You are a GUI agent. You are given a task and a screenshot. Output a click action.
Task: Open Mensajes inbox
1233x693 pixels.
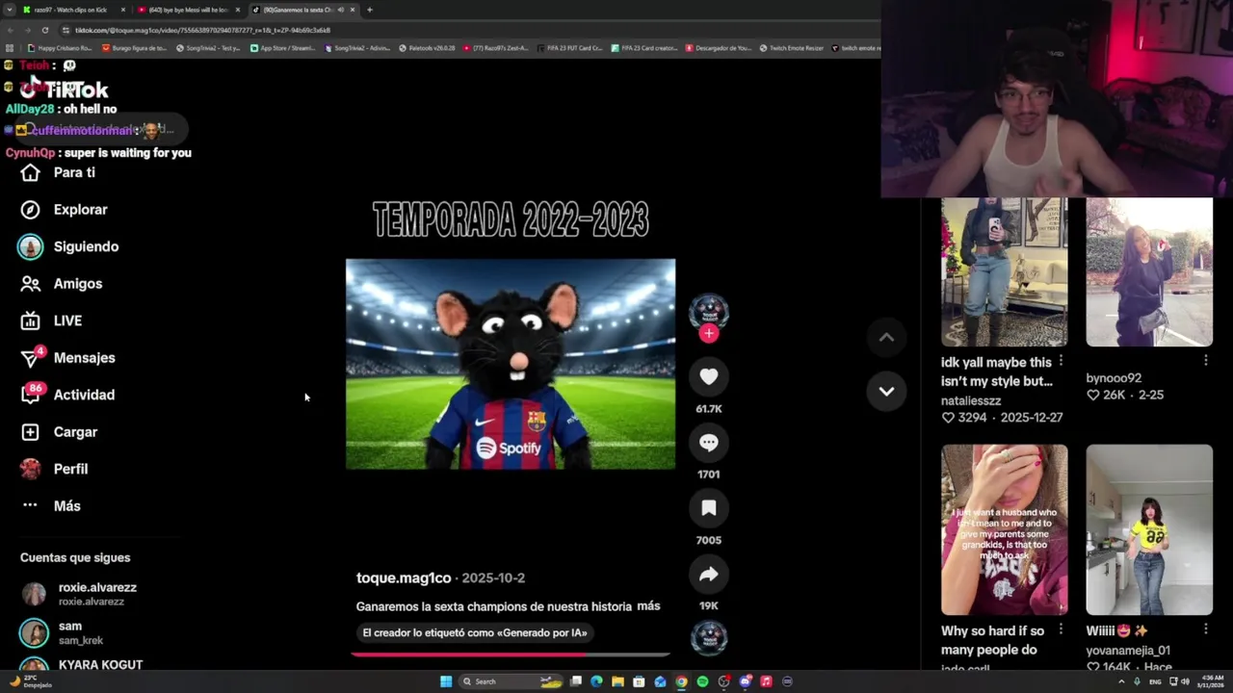(67, 358)
